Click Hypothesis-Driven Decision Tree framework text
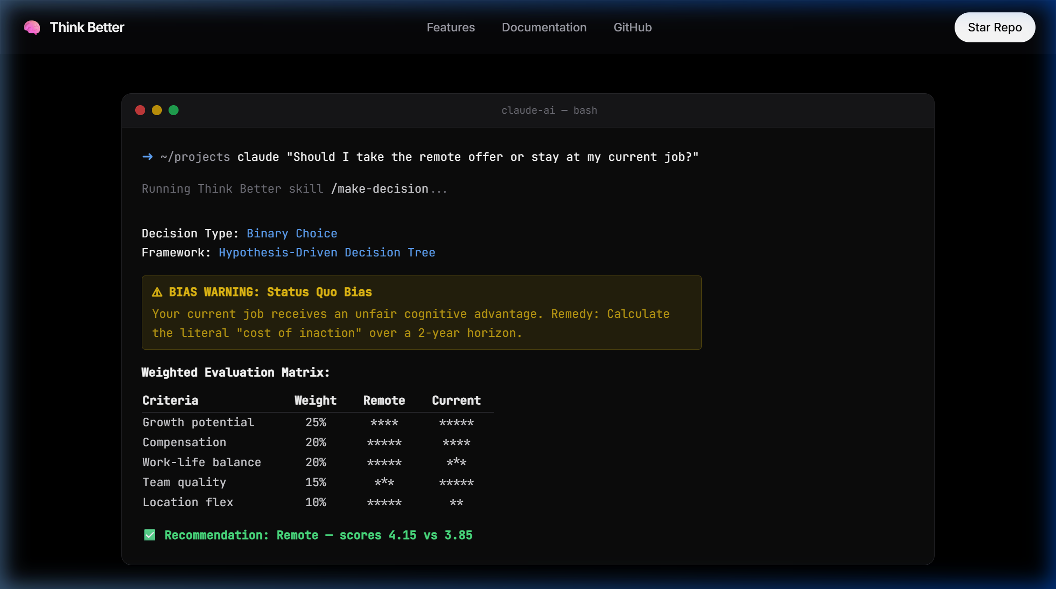The height and width of the screenshot is (589, 1056). tap(327, 253)
